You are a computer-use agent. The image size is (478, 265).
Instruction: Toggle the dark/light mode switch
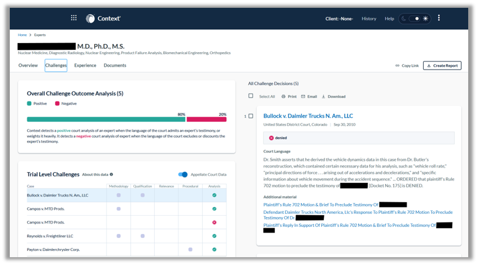coord(415,19)
